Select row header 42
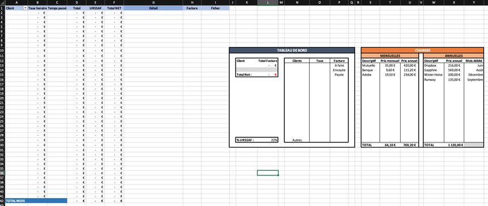Screen dimensions: 488x206 2,201
